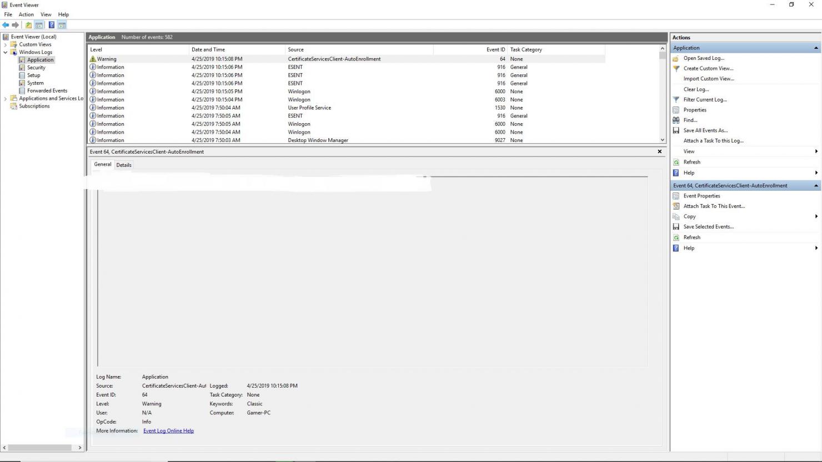This screenshot has height=462, width=822.
Task: Expand the Applications and Services Logs node
Action: pyautogui.click(x=6, y=99)
